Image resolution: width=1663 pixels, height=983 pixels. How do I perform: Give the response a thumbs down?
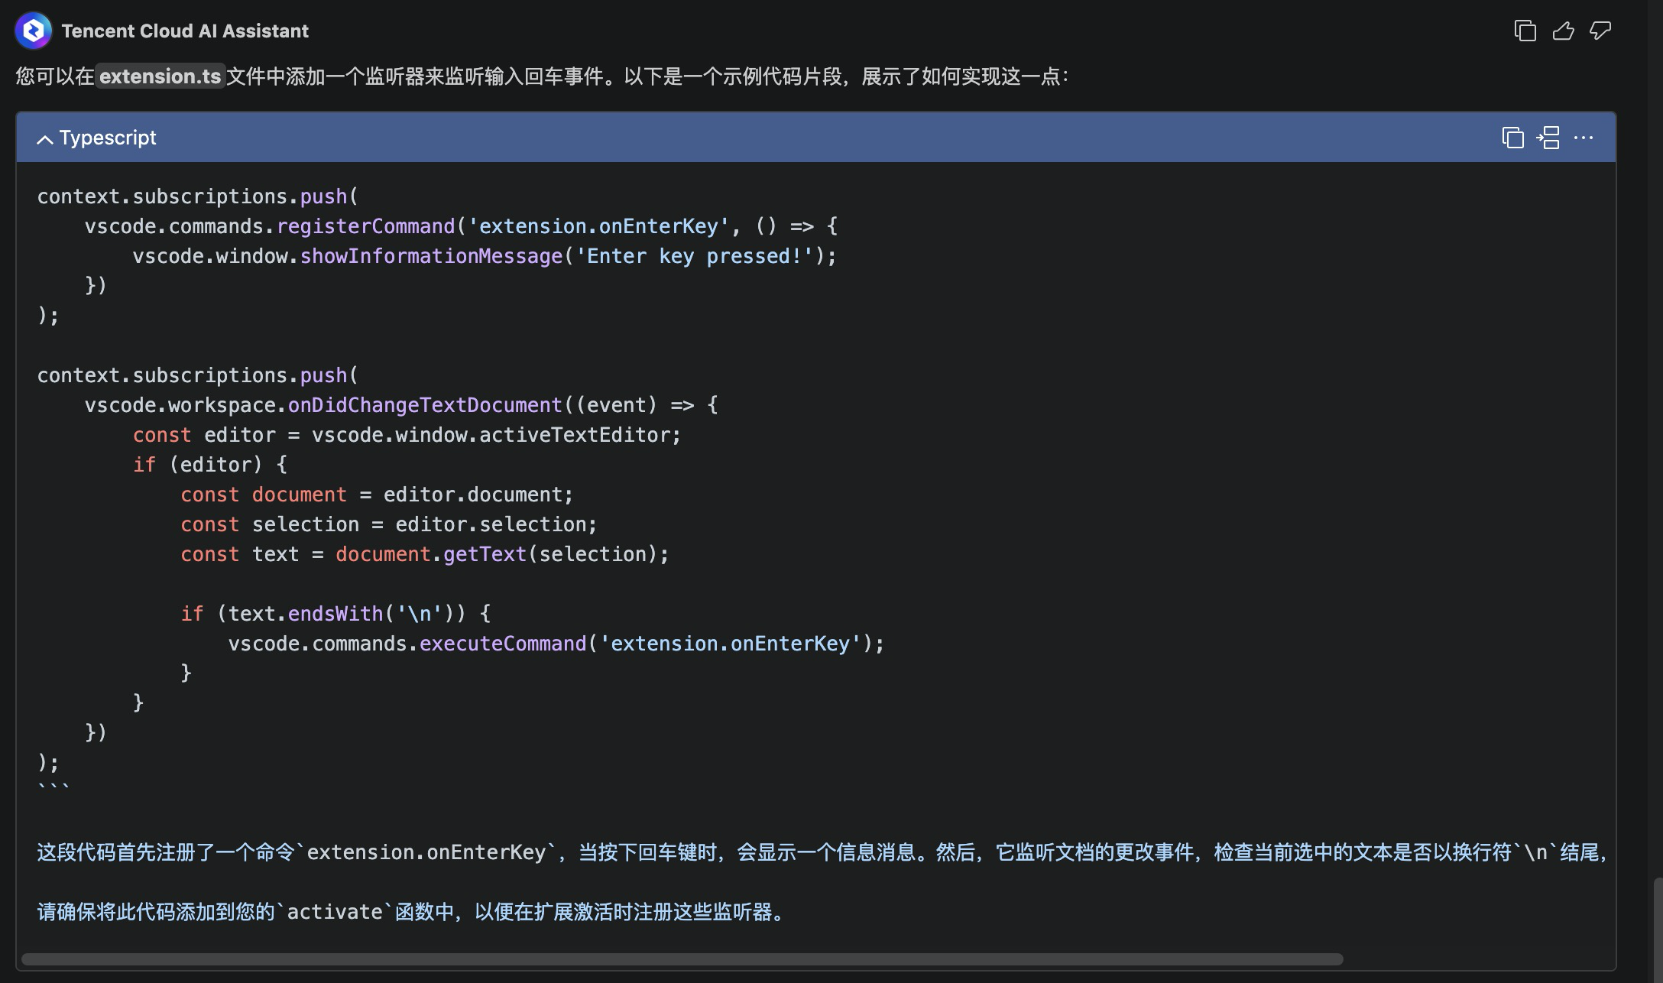tap(1600, 31)
